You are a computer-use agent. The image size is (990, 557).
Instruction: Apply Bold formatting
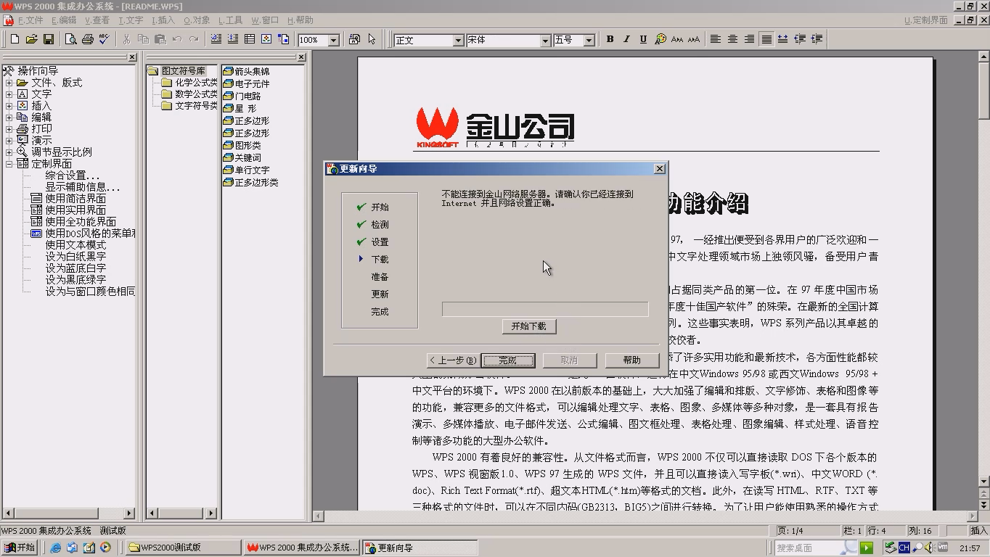point(610,39)
